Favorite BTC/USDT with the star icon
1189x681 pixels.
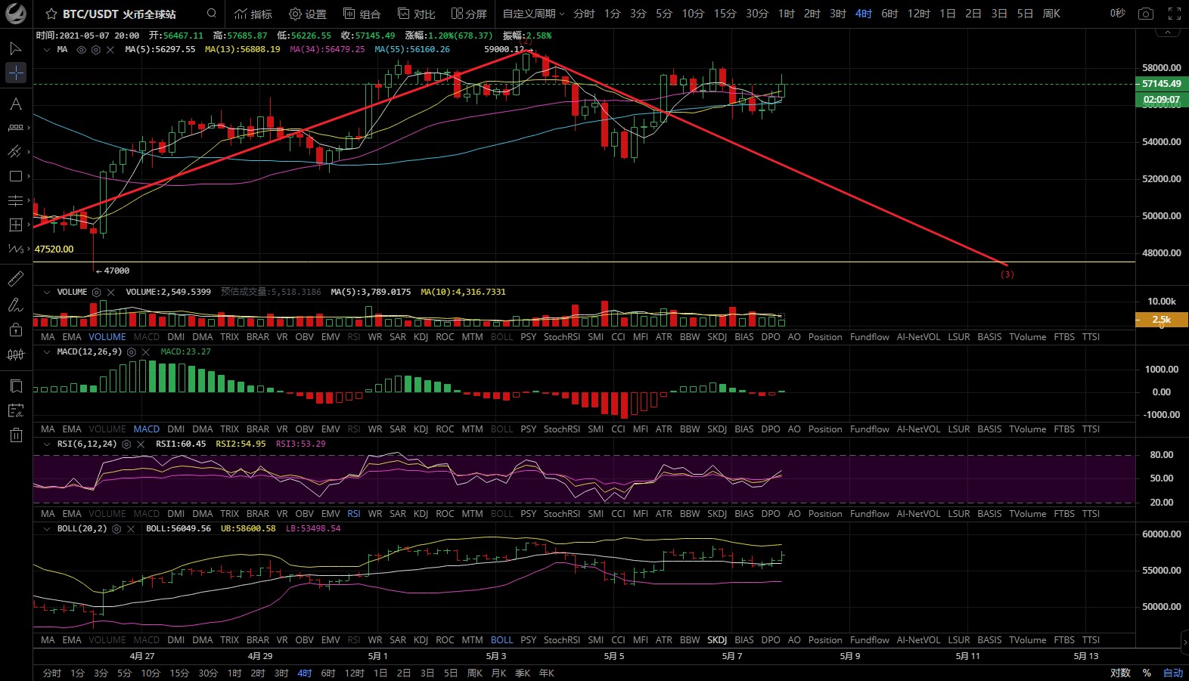[x=51, y=14]
